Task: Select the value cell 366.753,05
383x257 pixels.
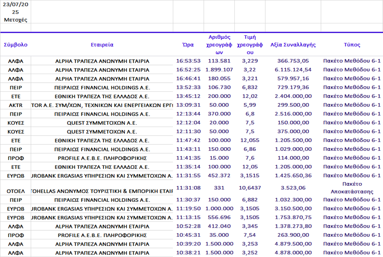Action: click(x=293, y=61)
